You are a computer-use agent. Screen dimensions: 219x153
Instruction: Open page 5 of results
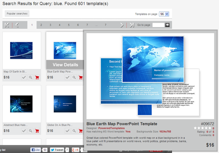pyautogui.click(x=69, y=25)
